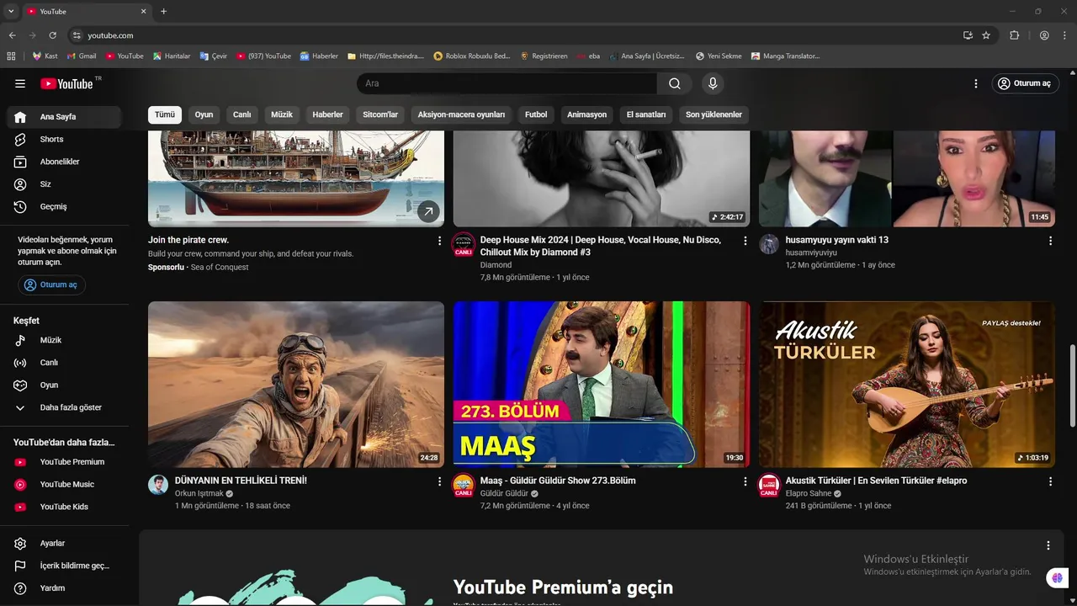
Task: Open Gmail bookmark in bookmarks bar
Action: coord(82,56)
